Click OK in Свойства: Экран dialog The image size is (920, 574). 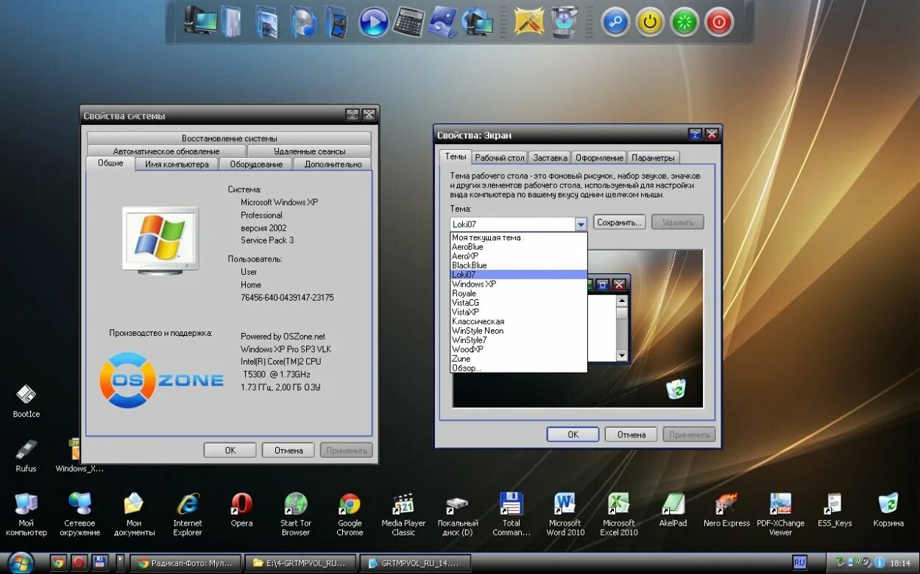coord(573,434)
